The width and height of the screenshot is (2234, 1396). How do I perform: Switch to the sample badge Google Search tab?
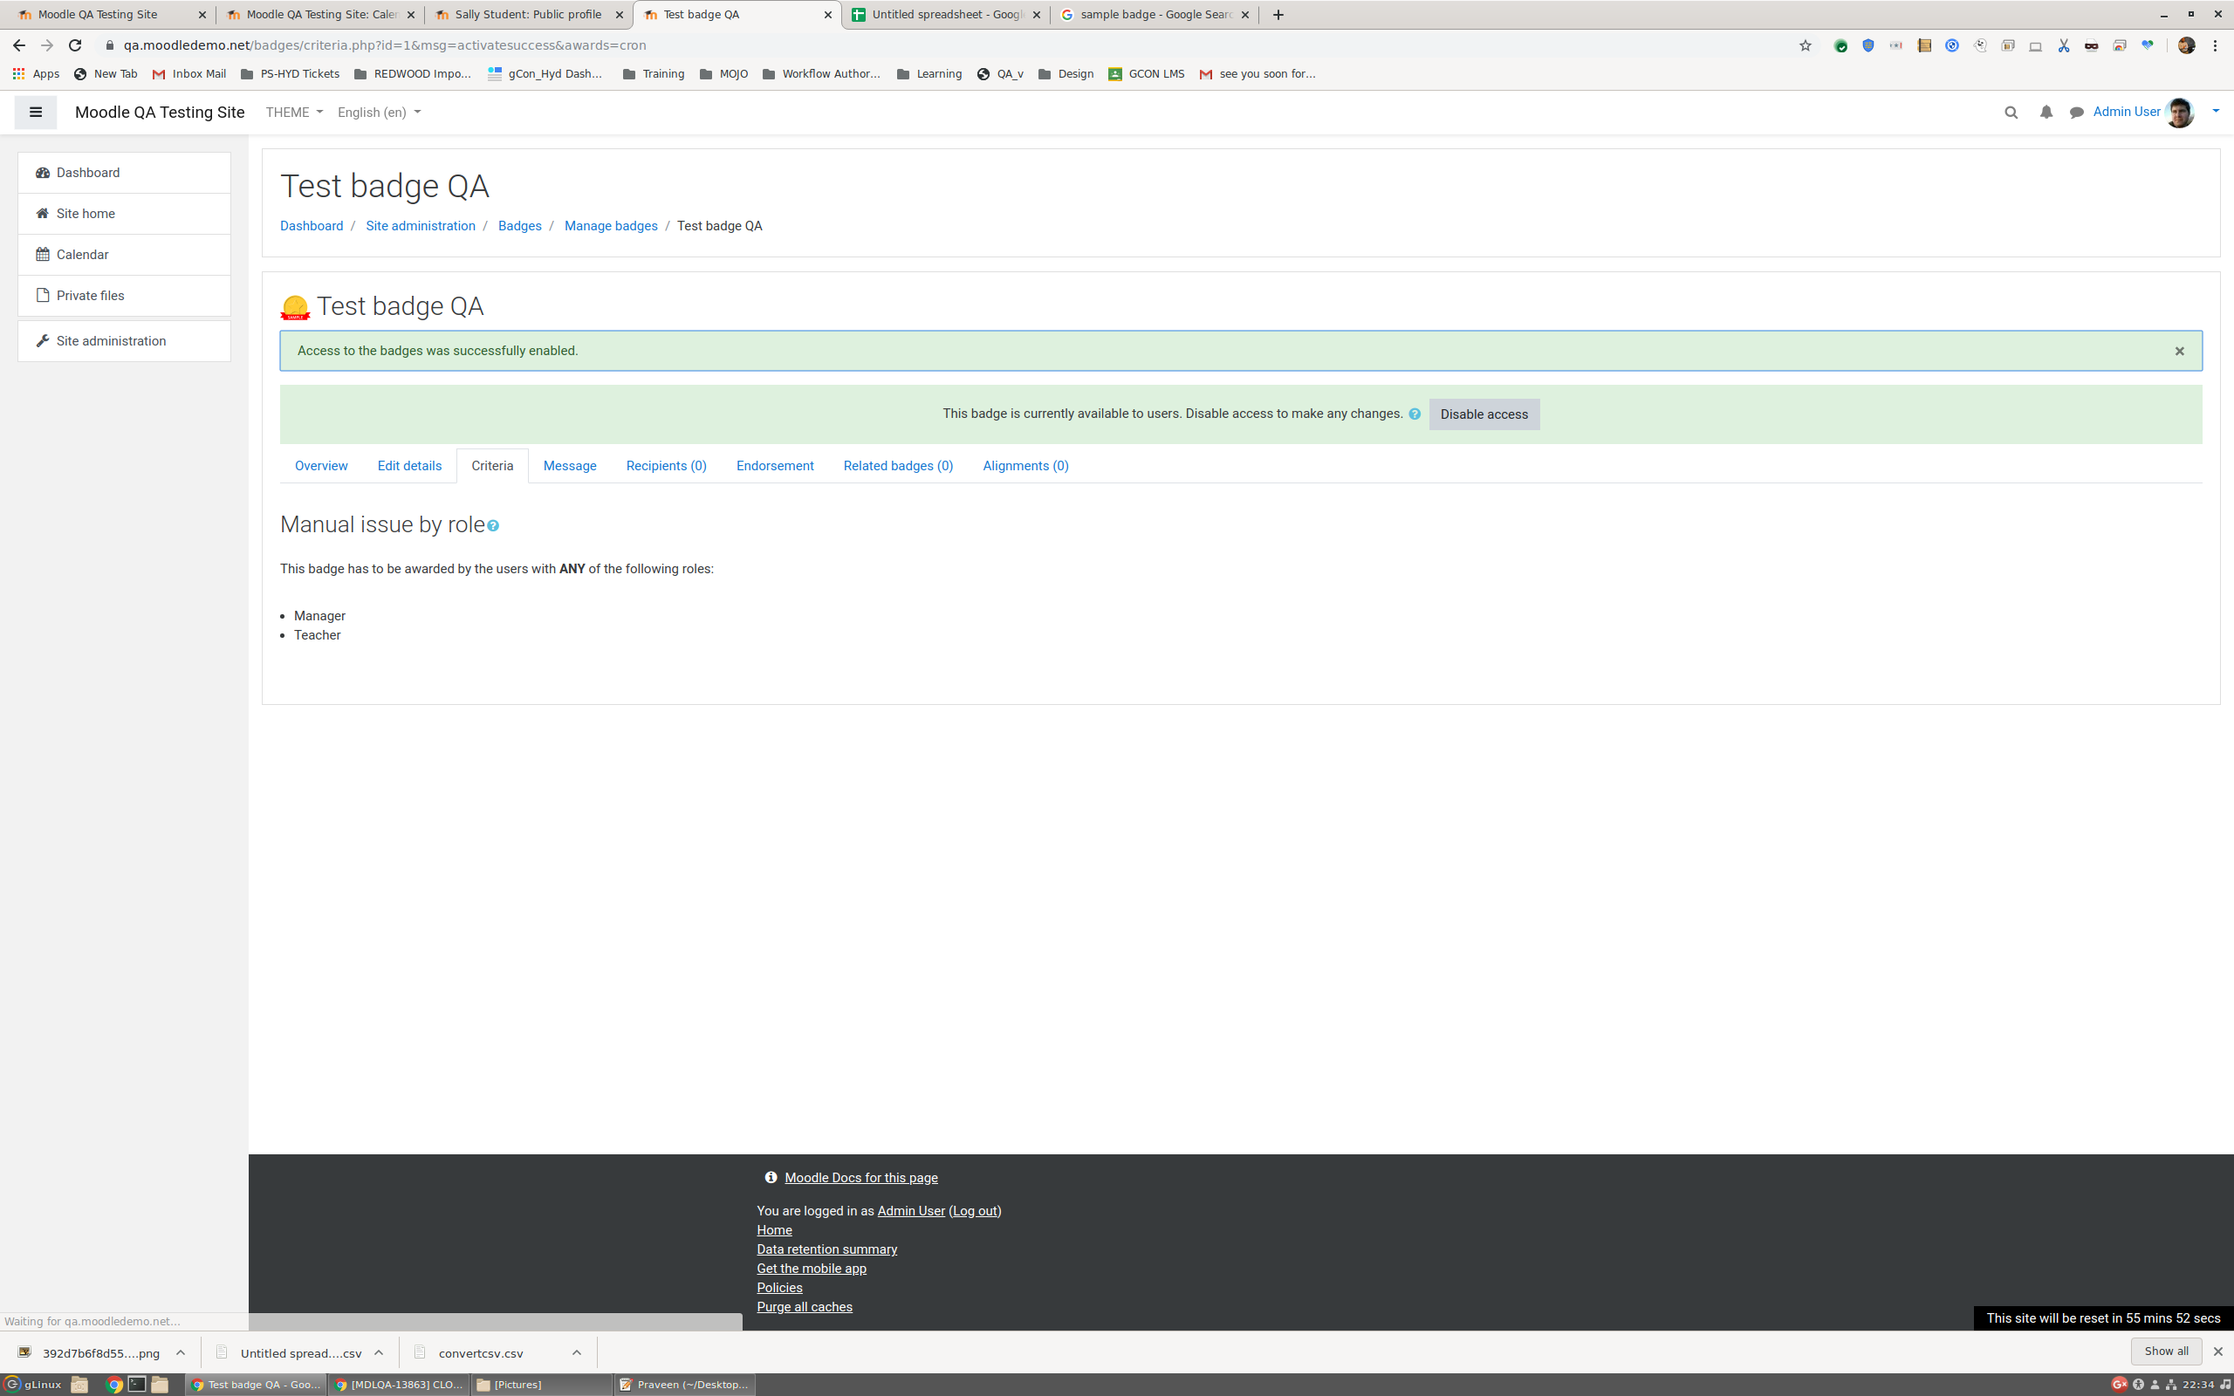(1155, 15)
